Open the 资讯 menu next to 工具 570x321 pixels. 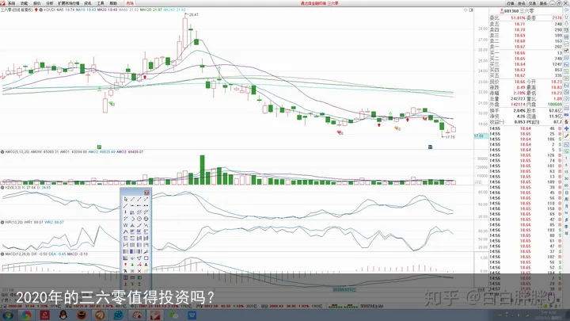pyautogui.click(x=88, y=3)
